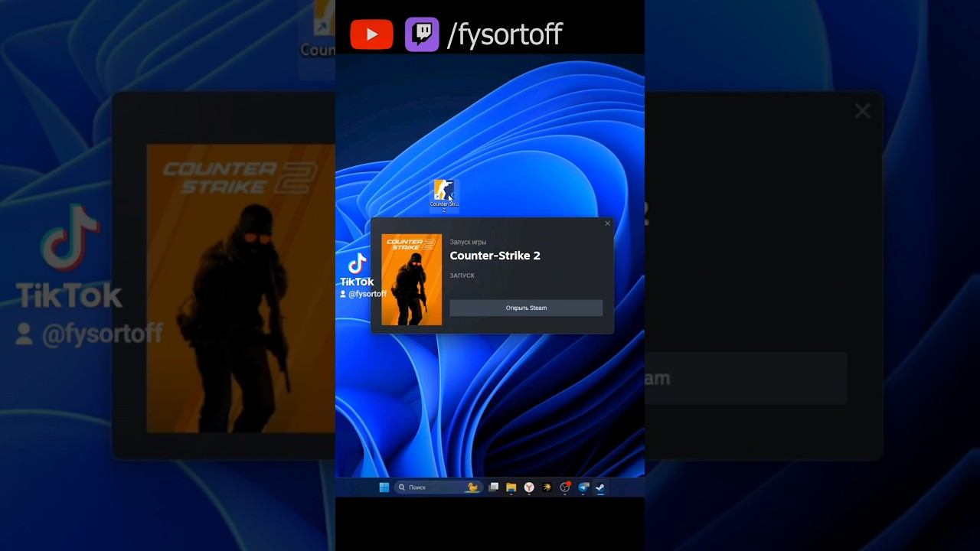This screenshot has height=551, width=980.
Task: Switch to Steam via taskbar icon
Action: (x=601, y=487)
